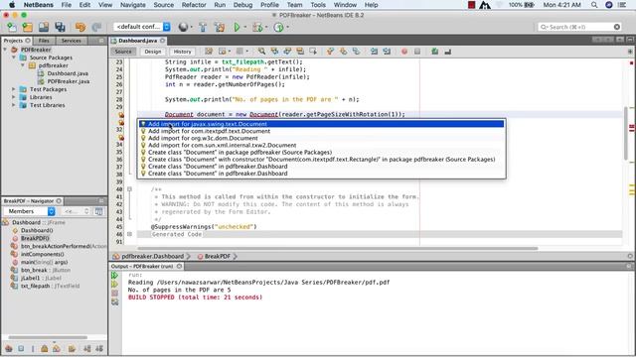The width and height of the screenshot is (636, 357).
Task: Switch to History view
Action: click(x=182, y=52)
